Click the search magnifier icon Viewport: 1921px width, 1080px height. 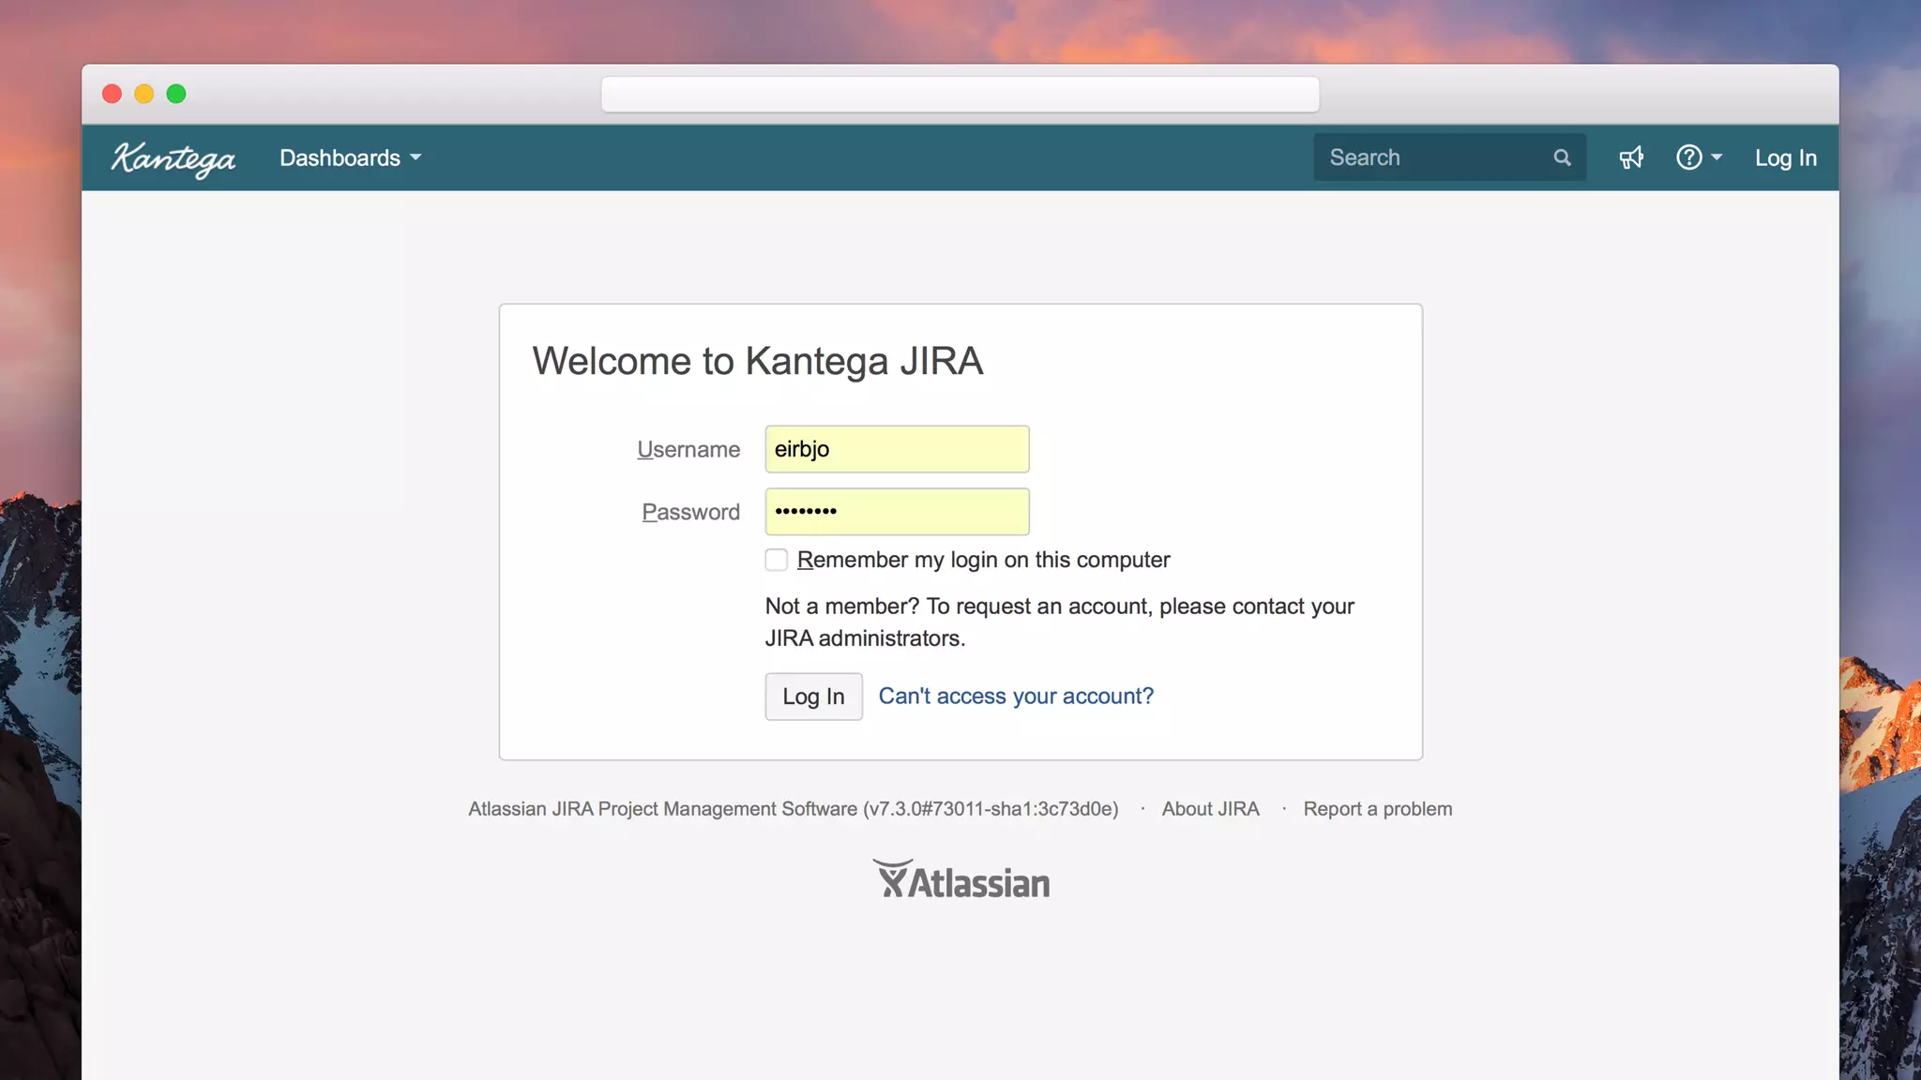[x=1562, y=157]
